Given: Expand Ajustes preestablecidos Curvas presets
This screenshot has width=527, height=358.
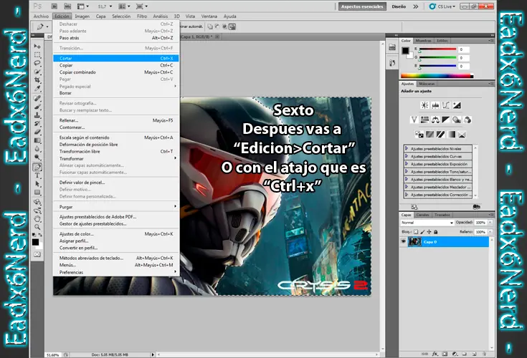Looking at the screenshot, I should click(407, 156).
